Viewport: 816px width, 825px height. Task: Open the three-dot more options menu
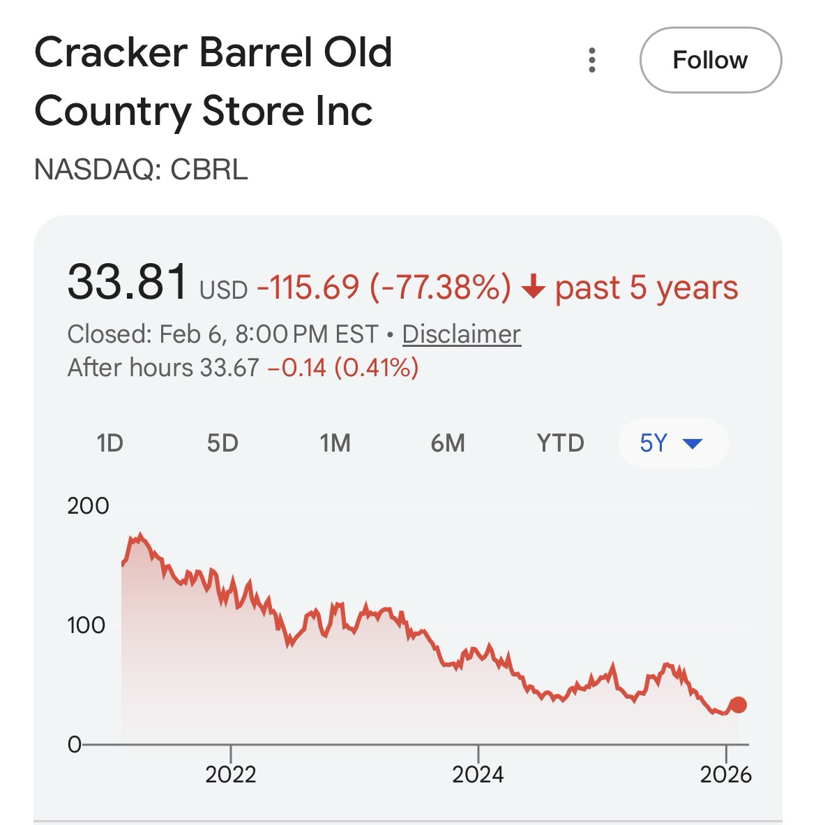[x=592, y=61]
